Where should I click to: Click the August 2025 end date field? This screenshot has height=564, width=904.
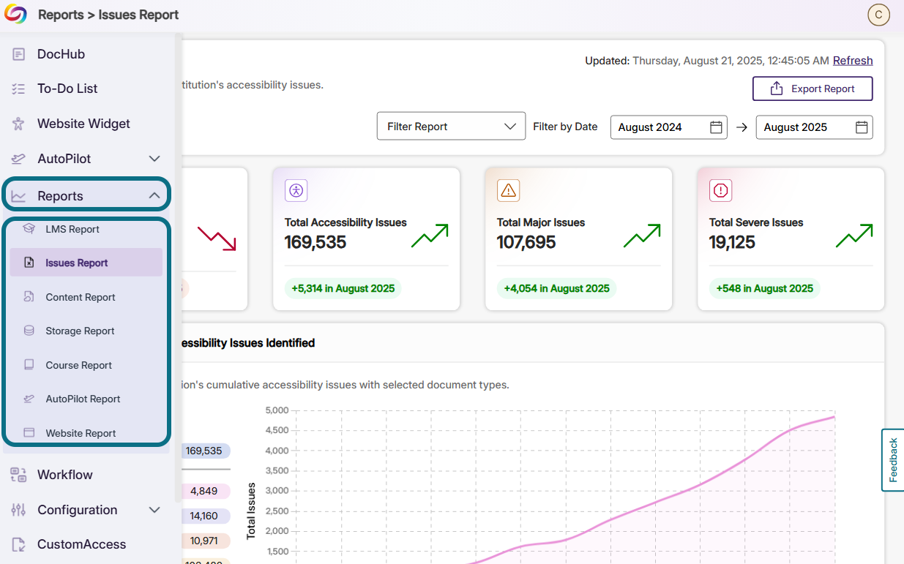pos(815,127)
